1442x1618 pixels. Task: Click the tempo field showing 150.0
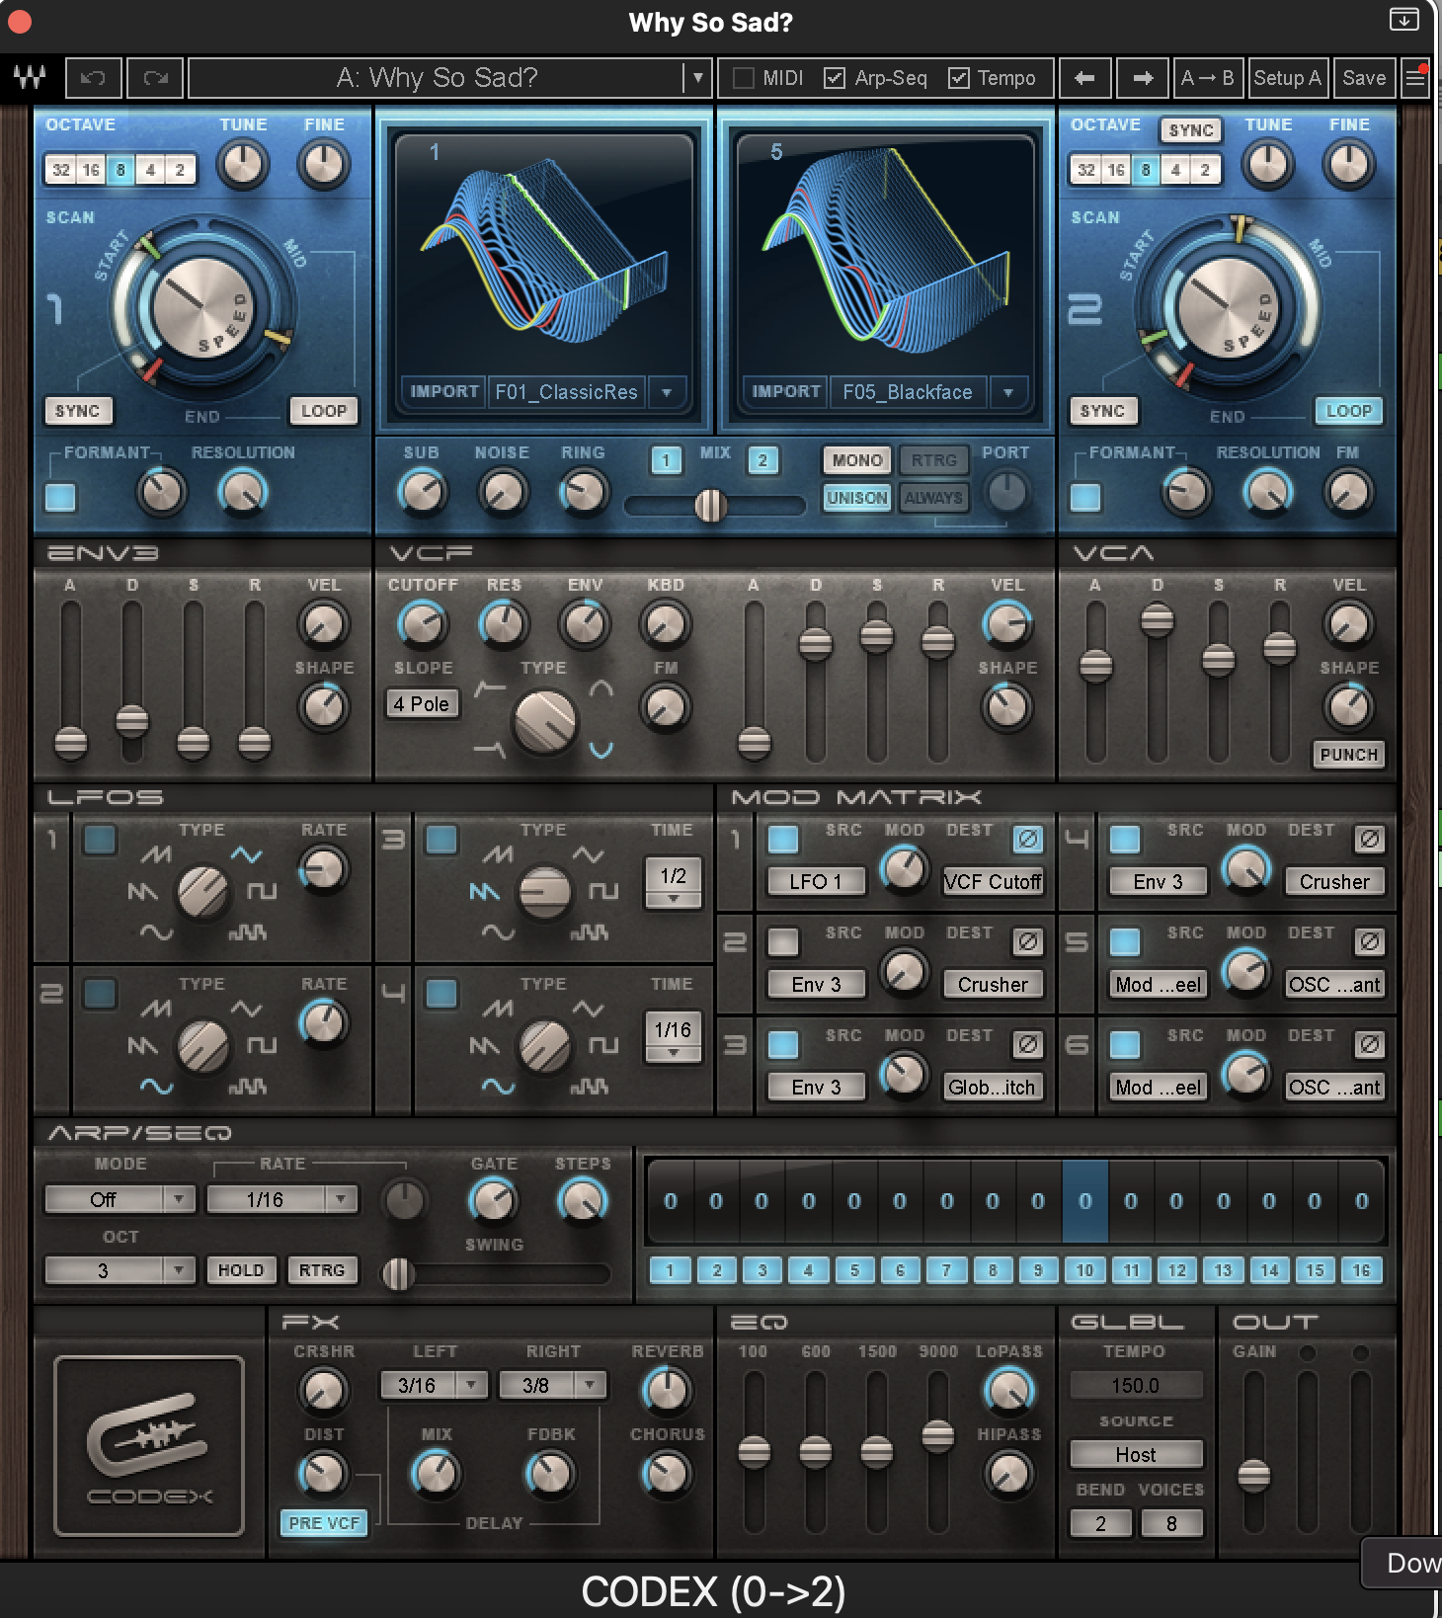pos(1136,1385)
